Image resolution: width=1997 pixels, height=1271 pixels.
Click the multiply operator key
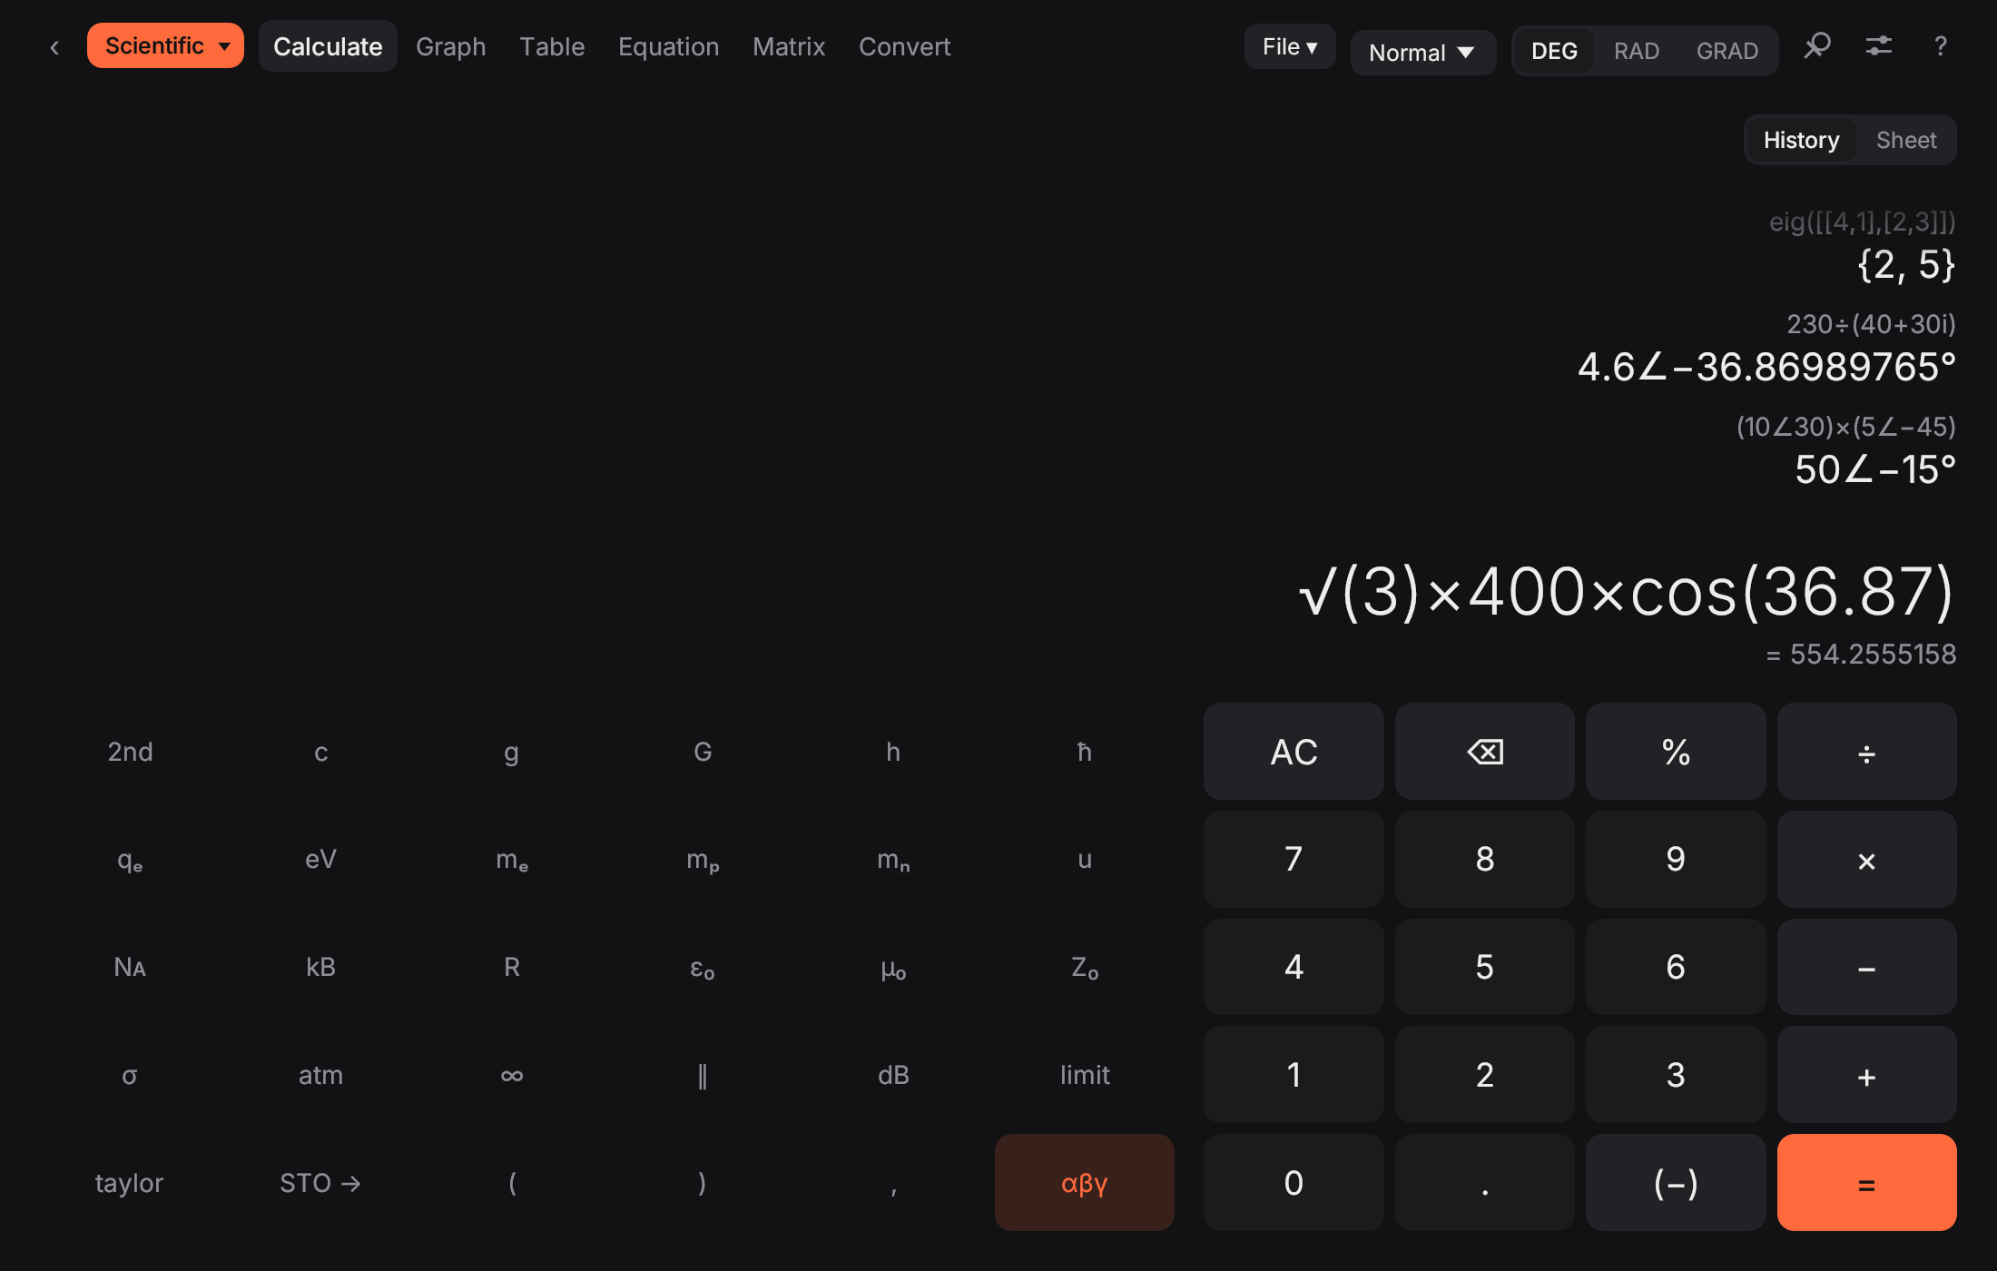point(1866,859)
